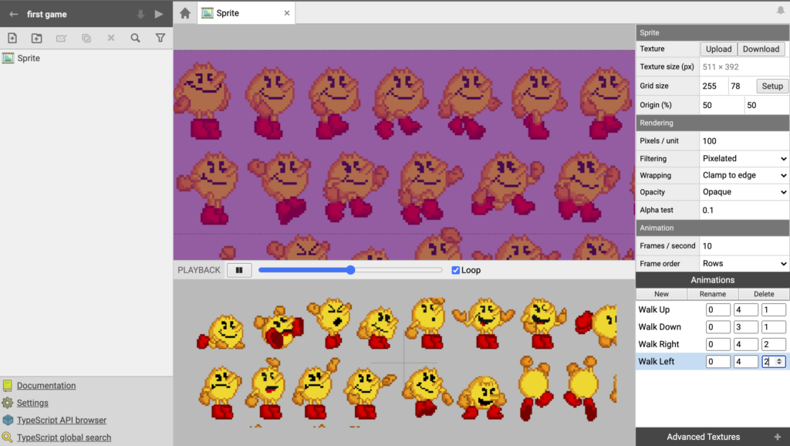Go to the home tab icon
The image size is (790, 446).
[185, 13]
